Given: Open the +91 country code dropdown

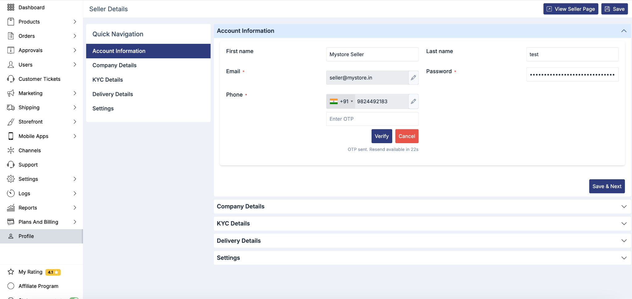Looking at the screenshot, I should tap(341, 101).
